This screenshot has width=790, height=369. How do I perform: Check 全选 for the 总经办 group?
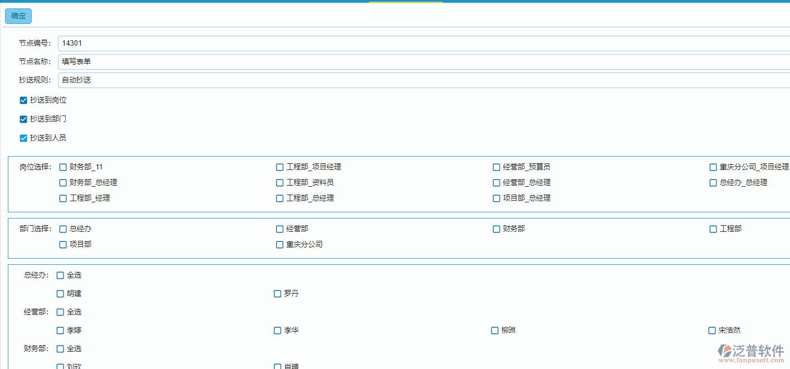point(60,275)
